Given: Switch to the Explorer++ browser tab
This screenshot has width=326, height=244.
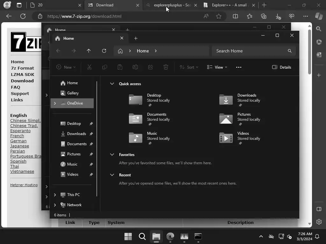Looking at the screenshot, I should tap(229, 5).
